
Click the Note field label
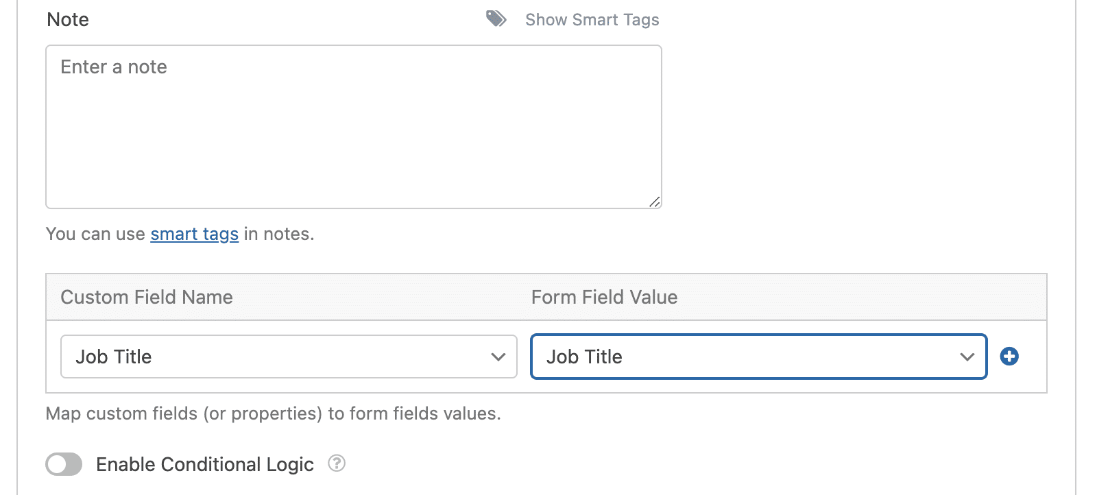click(x=68, y=20)
